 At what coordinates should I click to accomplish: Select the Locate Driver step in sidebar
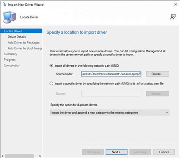pos(21,31)
